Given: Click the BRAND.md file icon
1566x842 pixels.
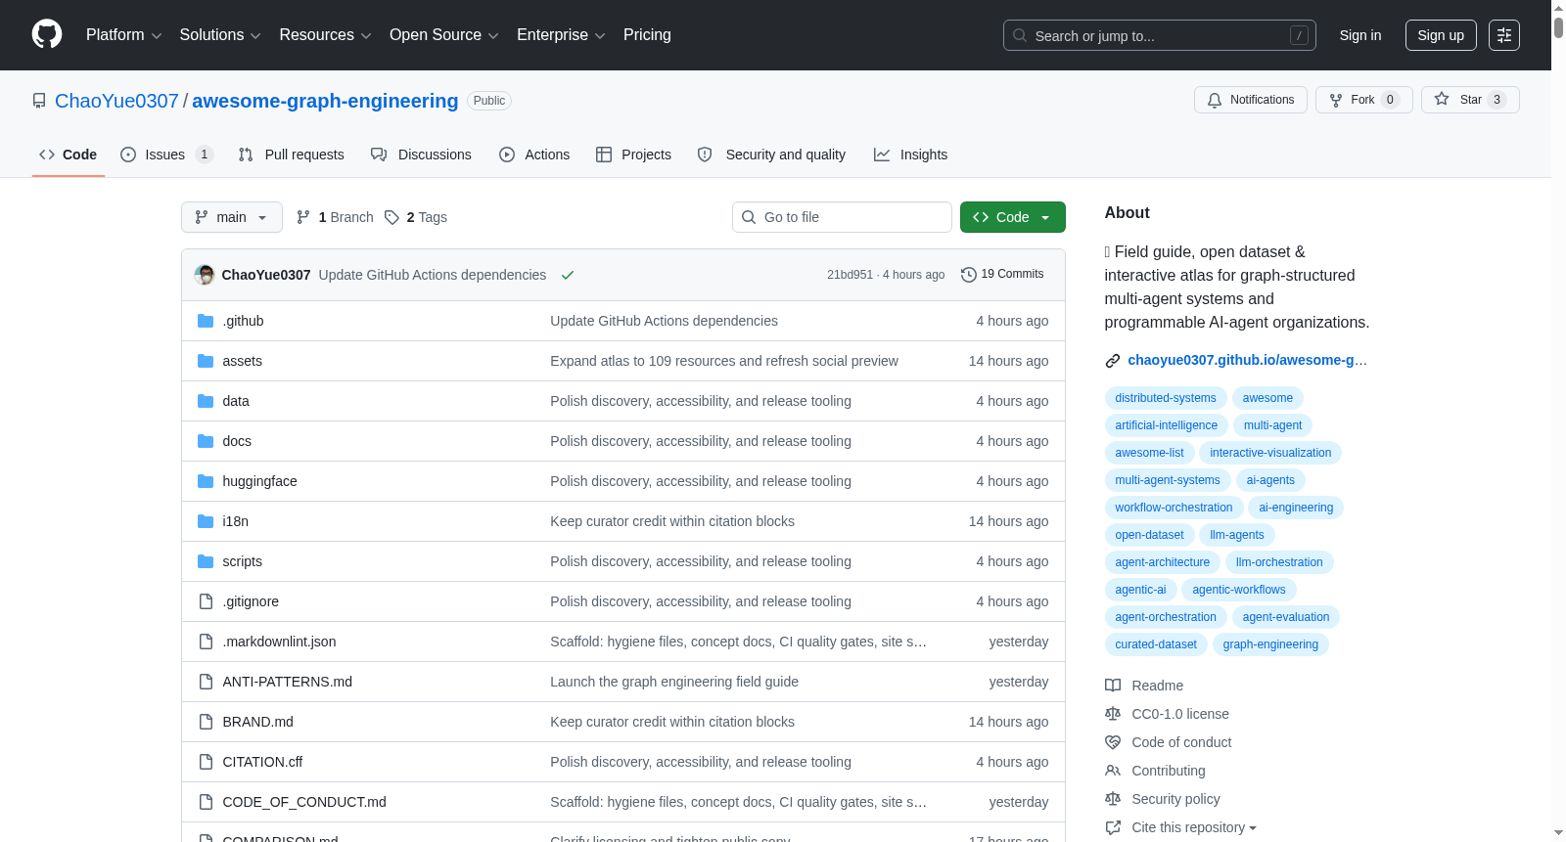Looking at the screenshot, I should click(206, 722).
